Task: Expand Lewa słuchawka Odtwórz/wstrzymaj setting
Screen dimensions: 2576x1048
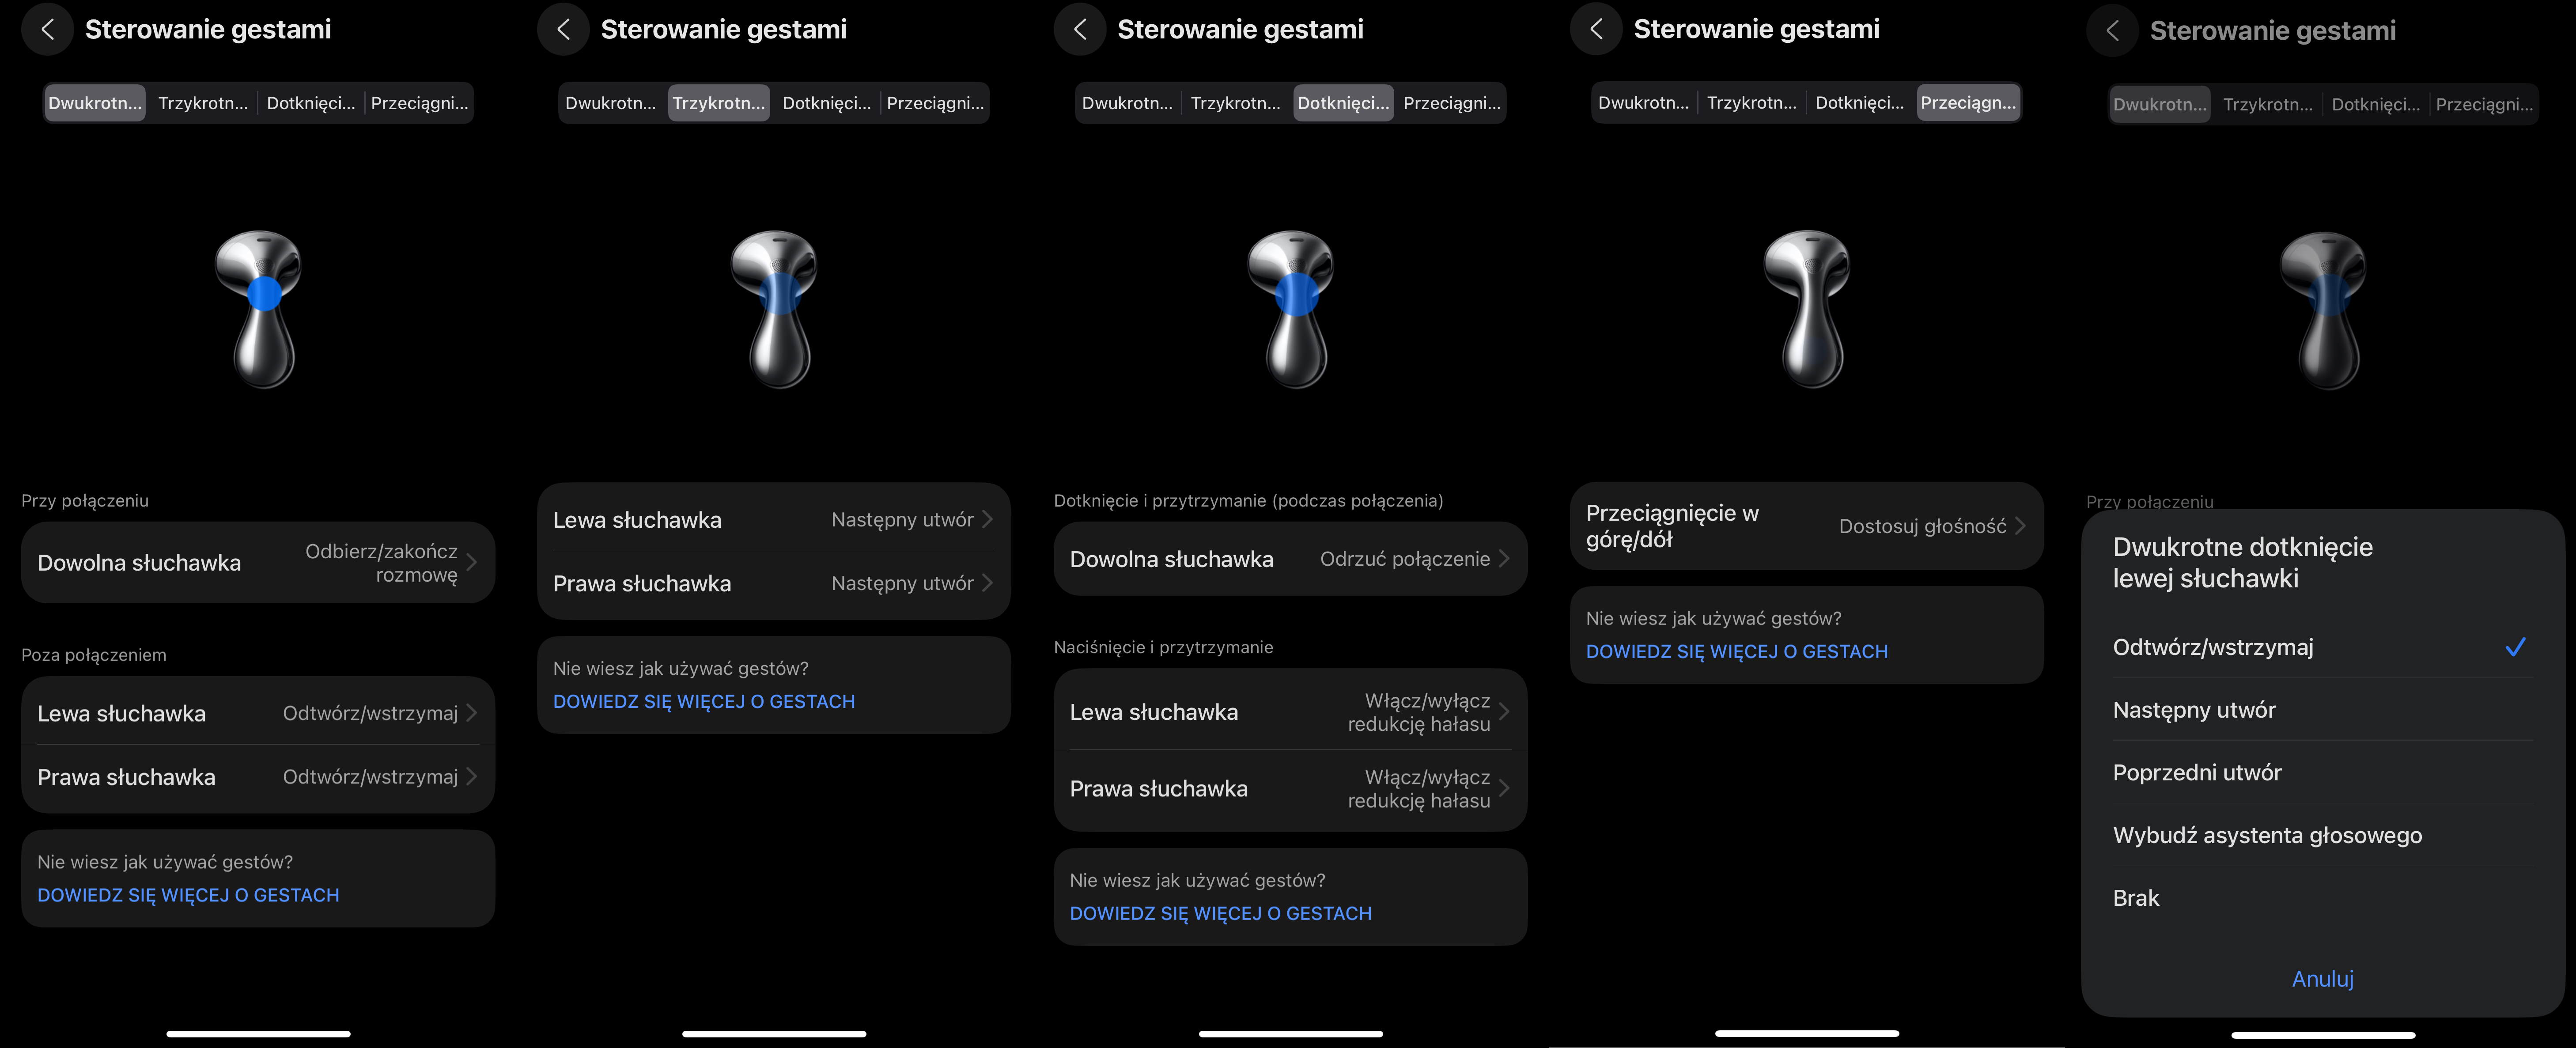Action: (258, 713)
